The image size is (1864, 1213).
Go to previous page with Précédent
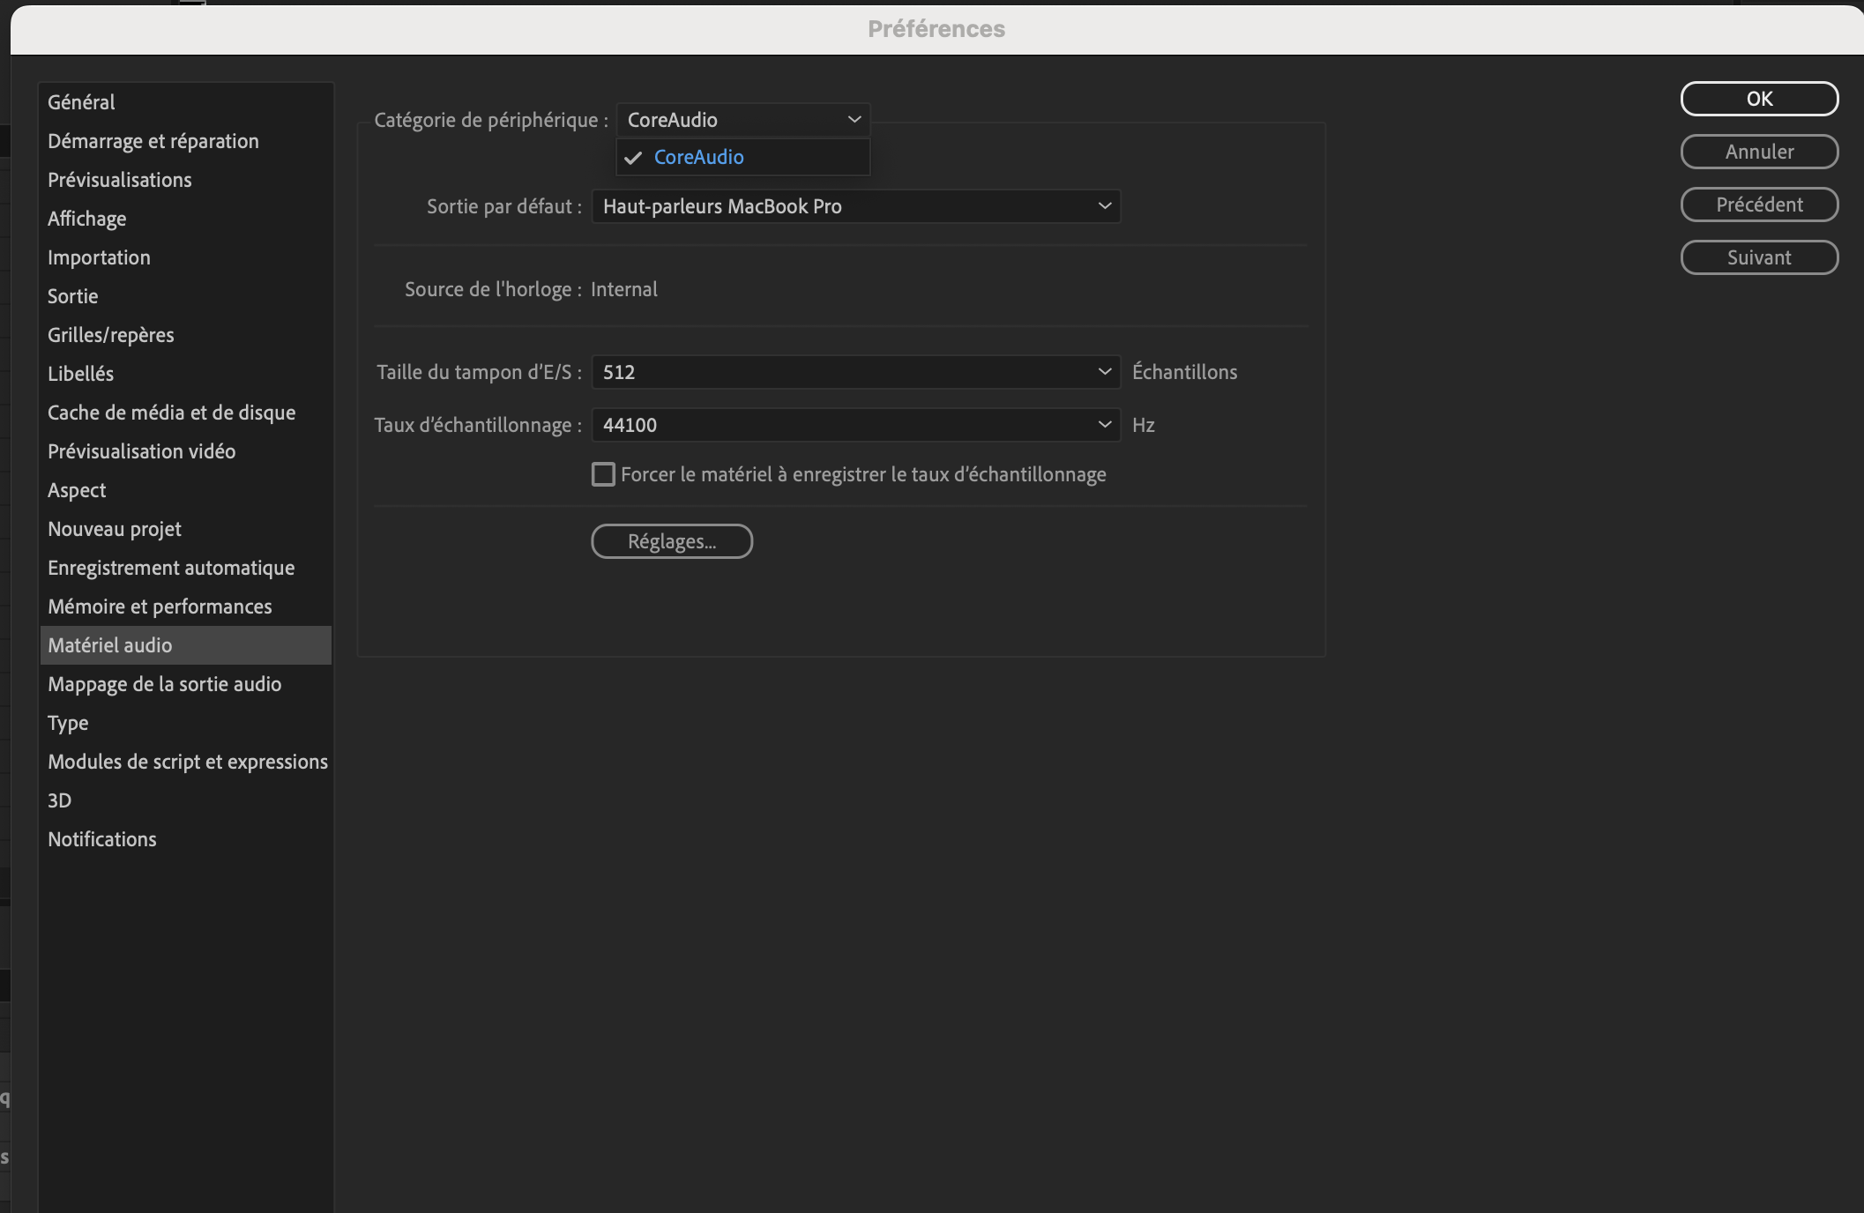(x=1758, y=204)
